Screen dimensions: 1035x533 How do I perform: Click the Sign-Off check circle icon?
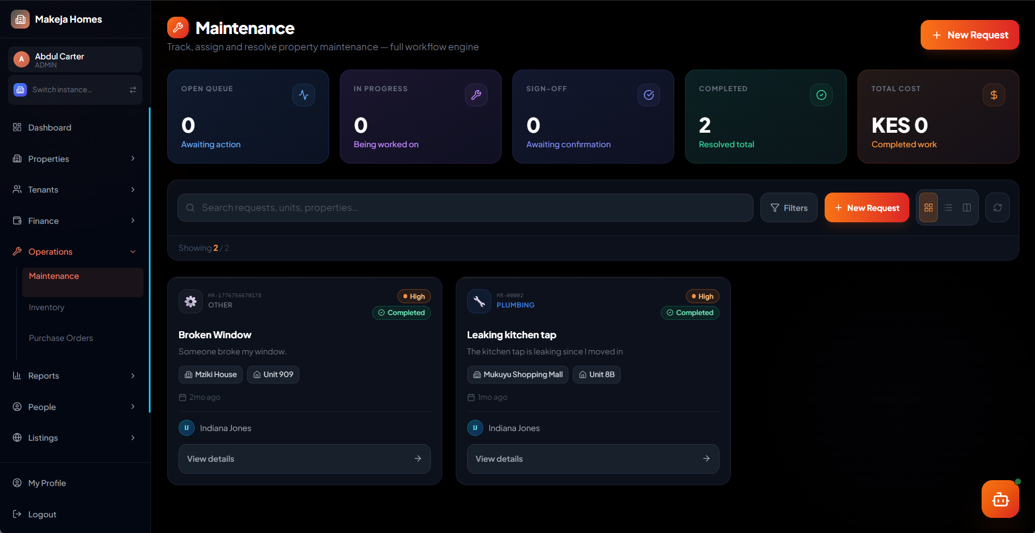(x=649, y=95)
